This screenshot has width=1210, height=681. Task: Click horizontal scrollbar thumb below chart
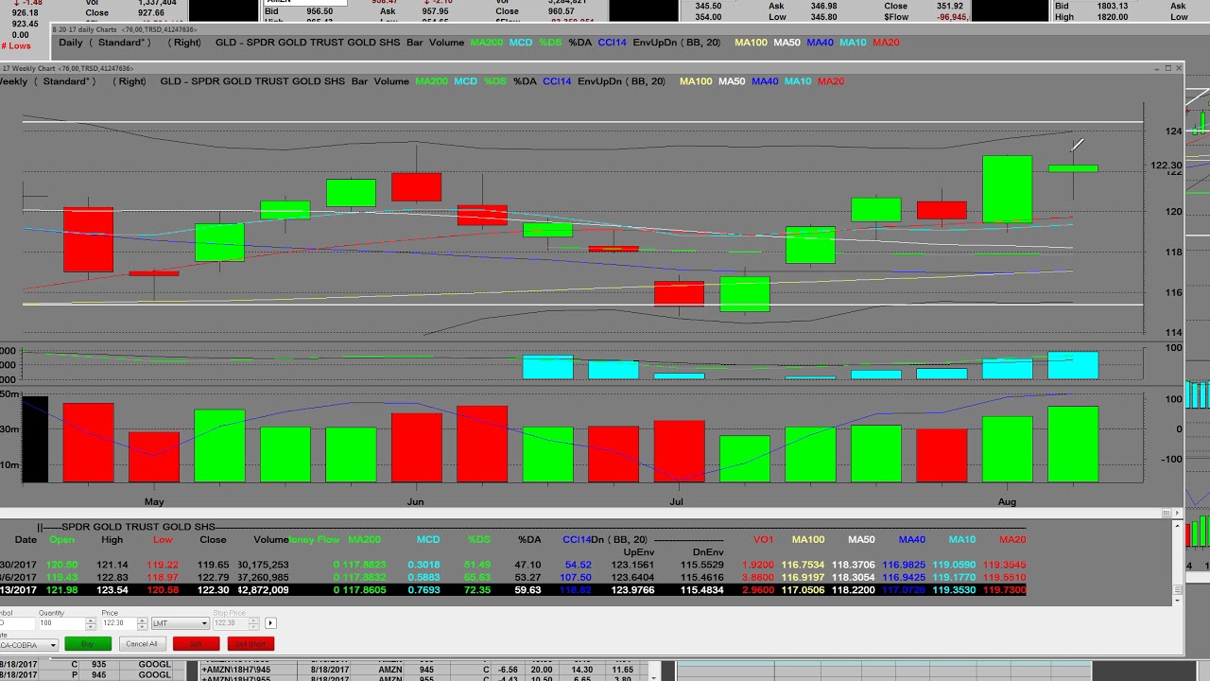click(1167, 512)
